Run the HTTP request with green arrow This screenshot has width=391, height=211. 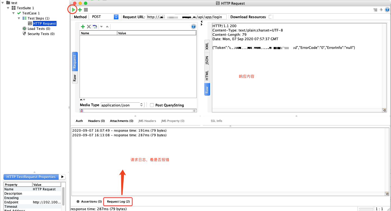[73, 10]
